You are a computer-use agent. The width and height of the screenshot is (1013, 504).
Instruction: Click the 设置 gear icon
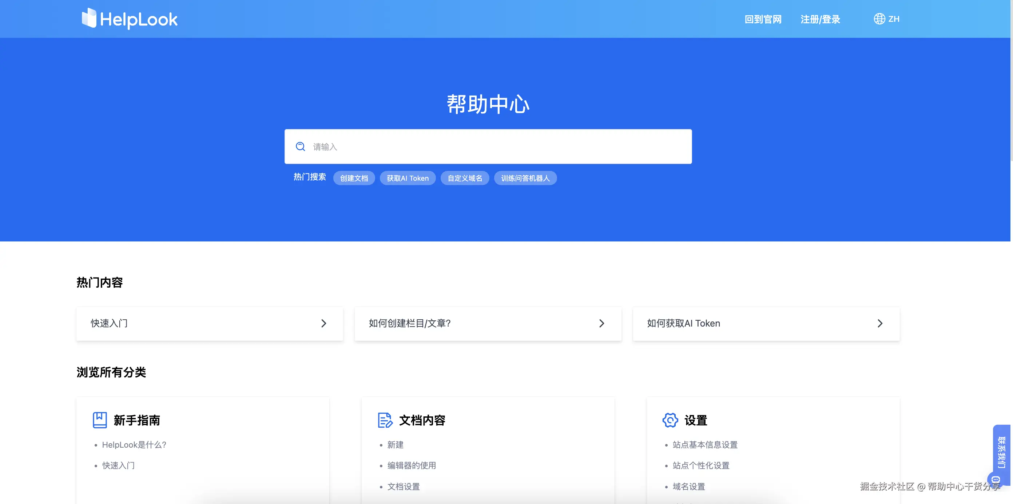click(x=670, y=420)
